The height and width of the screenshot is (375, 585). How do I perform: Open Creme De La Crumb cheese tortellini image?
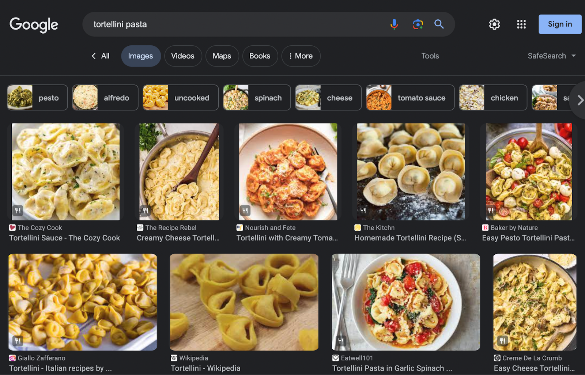pos(535,302)
